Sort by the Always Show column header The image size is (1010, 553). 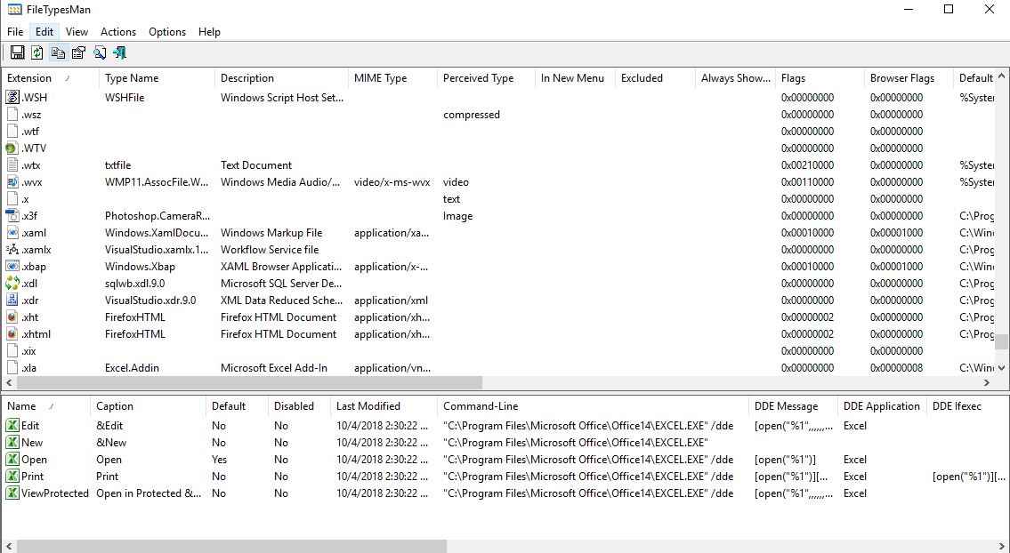click(735, 78)
